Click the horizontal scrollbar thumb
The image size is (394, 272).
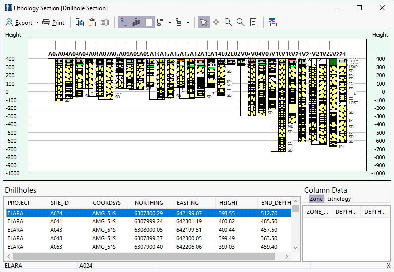coord(144,256)
